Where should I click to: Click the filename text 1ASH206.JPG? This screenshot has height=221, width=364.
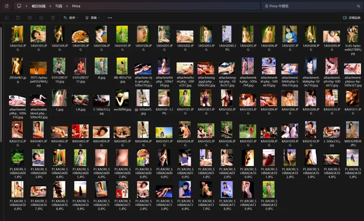click(269, 48)
